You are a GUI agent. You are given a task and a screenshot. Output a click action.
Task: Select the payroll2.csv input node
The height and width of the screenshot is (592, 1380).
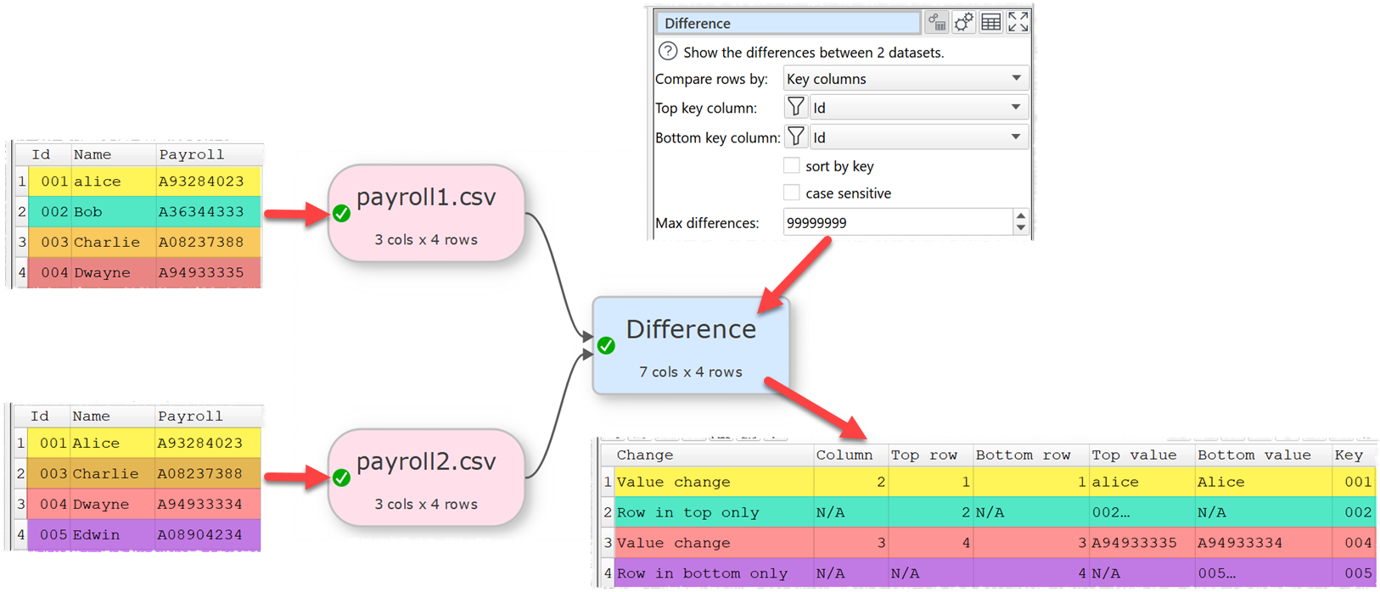[x=426, y=478]
